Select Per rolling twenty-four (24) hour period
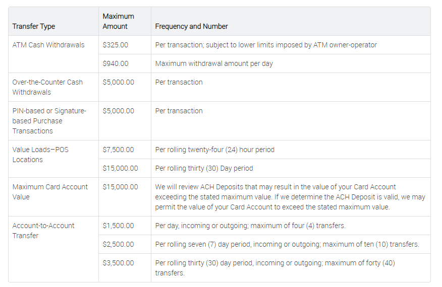Viewport: 442px width, 287px height. click(x=215, y=150)
